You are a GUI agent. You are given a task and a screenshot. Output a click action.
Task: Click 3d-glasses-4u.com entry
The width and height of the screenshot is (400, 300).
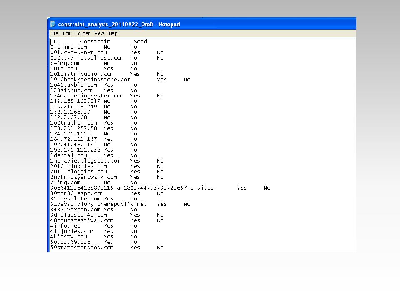[x=79, y=215]
